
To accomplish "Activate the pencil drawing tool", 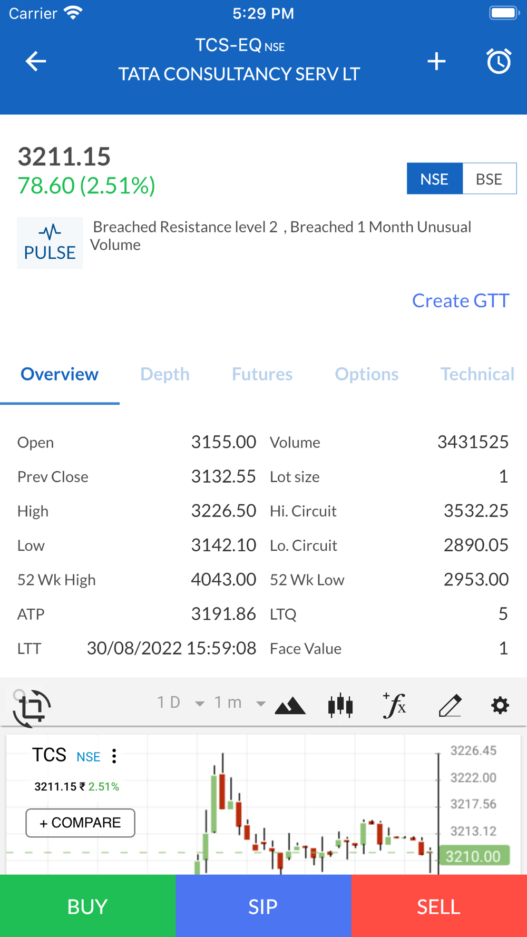I will pos(450,705).
